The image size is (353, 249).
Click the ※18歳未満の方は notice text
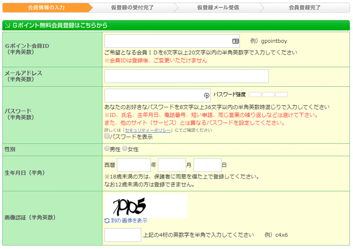182,176
